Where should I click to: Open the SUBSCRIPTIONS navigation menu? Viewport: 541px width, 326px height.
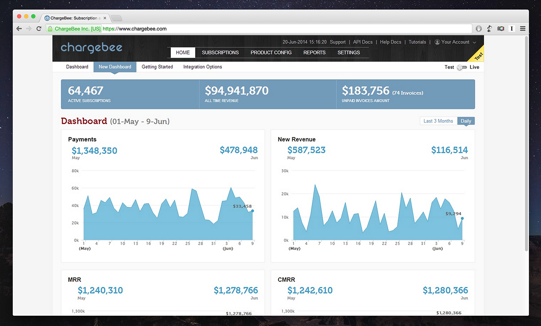pyautogui.click(x=220, y=52)
